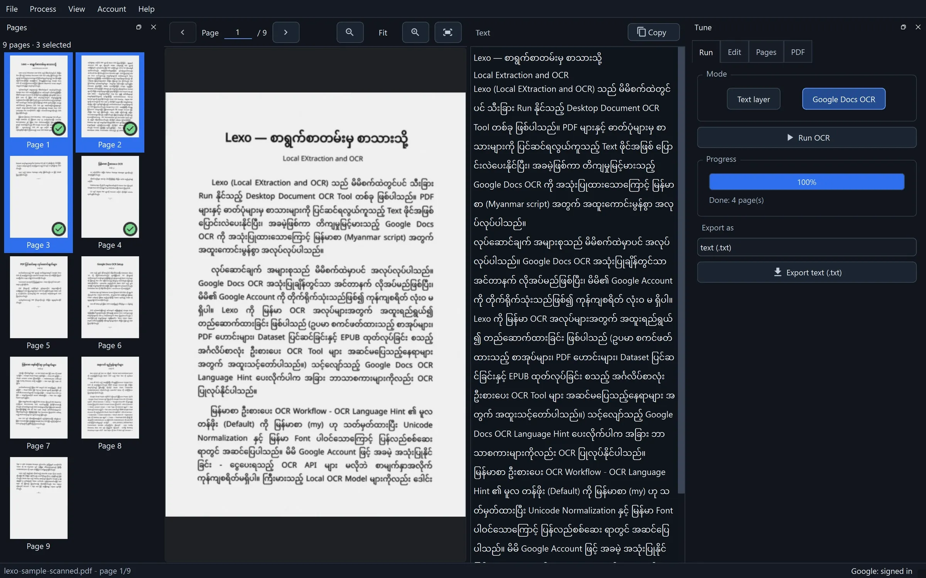Open the Account menu
The width and height of the screenshot is (926, 578).
tap(112, 9)
